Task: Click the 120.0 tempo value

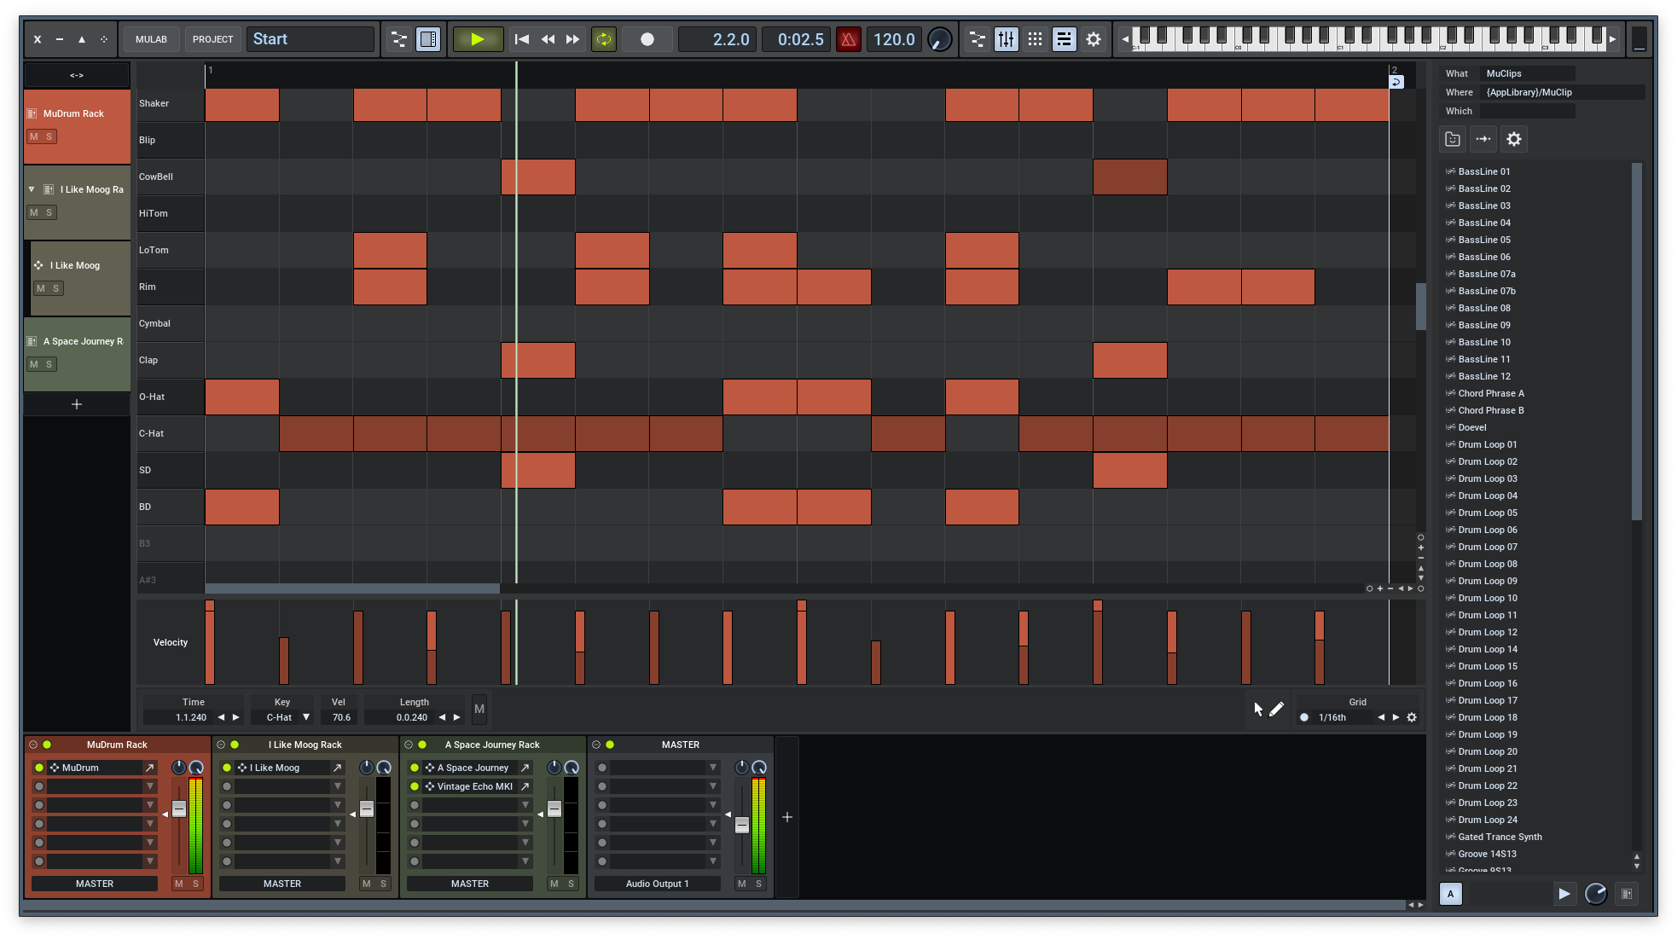Action: (894, 39)
